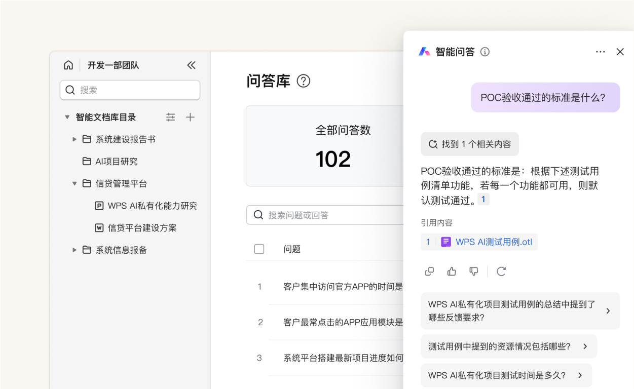Regenerate the answer with refresh icon

(x=501, y=271)
